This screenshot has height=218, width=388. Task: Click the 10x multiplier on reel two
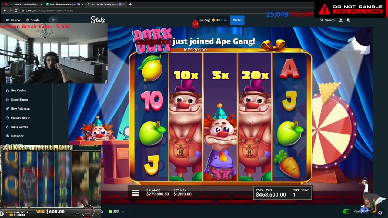pos(186,75)
